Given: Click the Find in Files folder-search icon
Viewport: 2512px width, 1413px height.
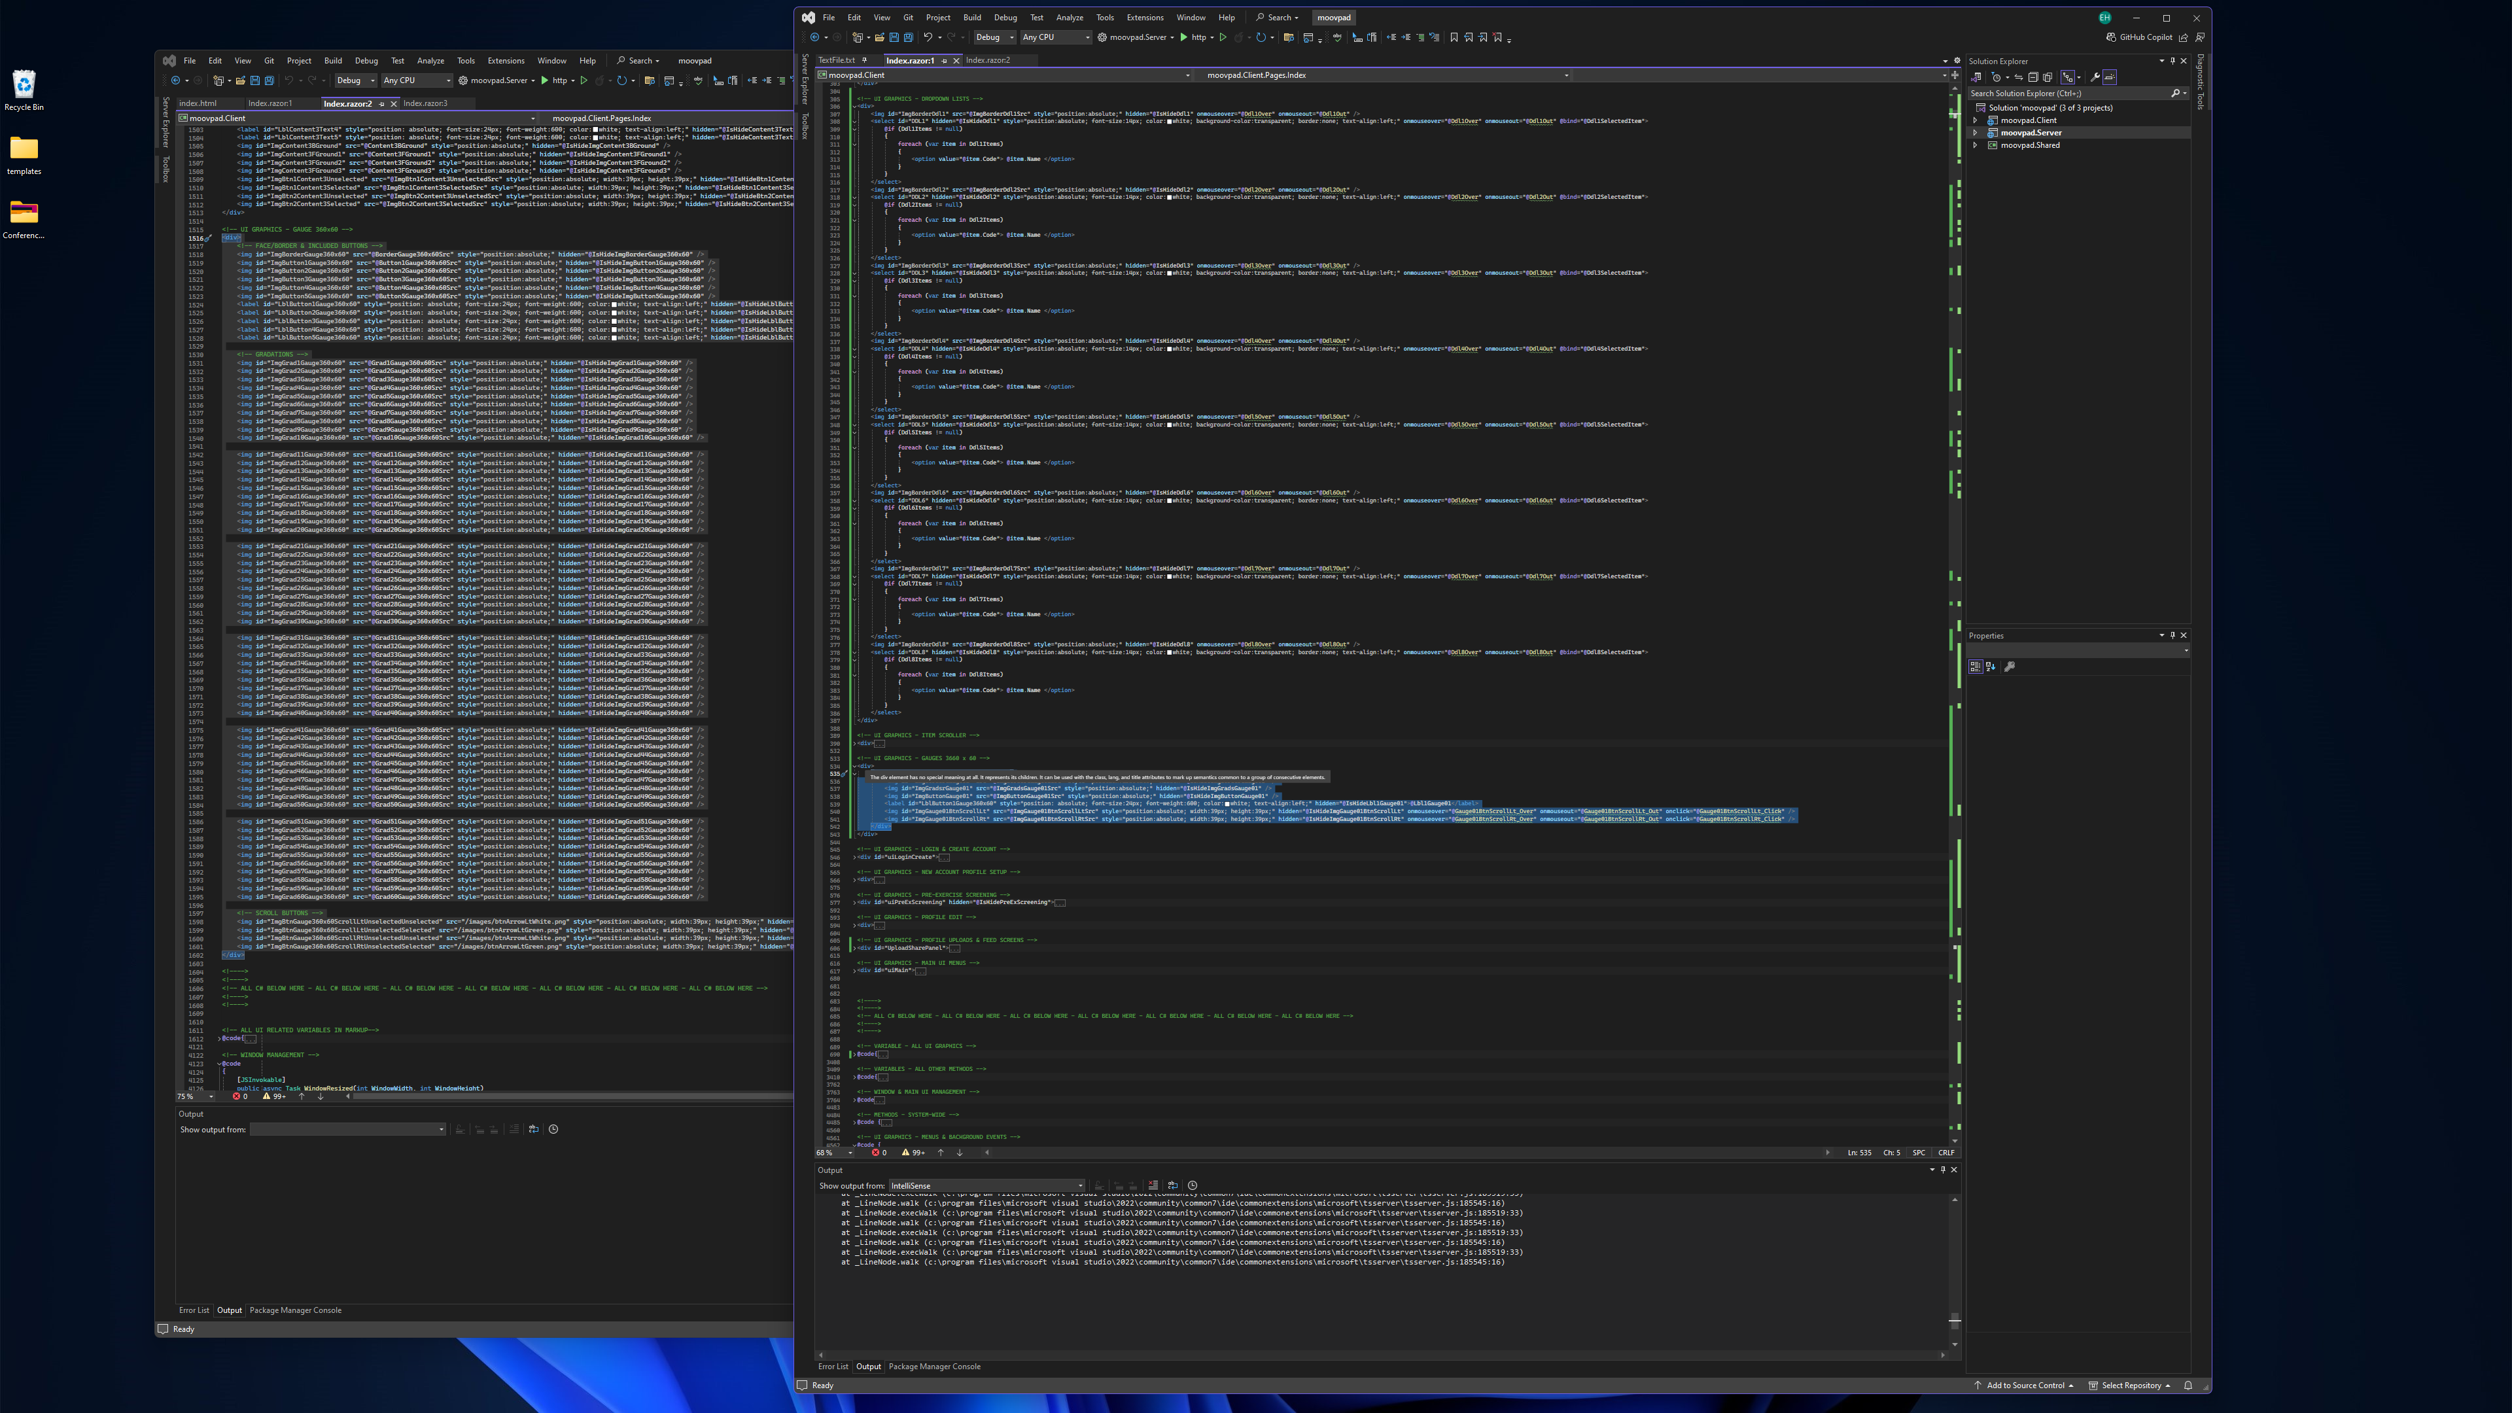Looking at the screenshot, I should tap(1289, 37).
